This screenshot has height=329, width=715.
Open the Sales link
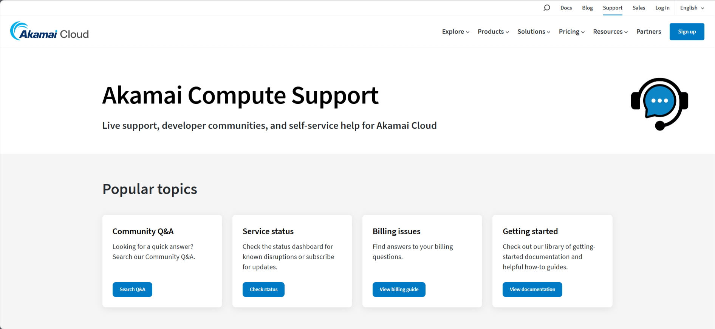click(639, 8)
